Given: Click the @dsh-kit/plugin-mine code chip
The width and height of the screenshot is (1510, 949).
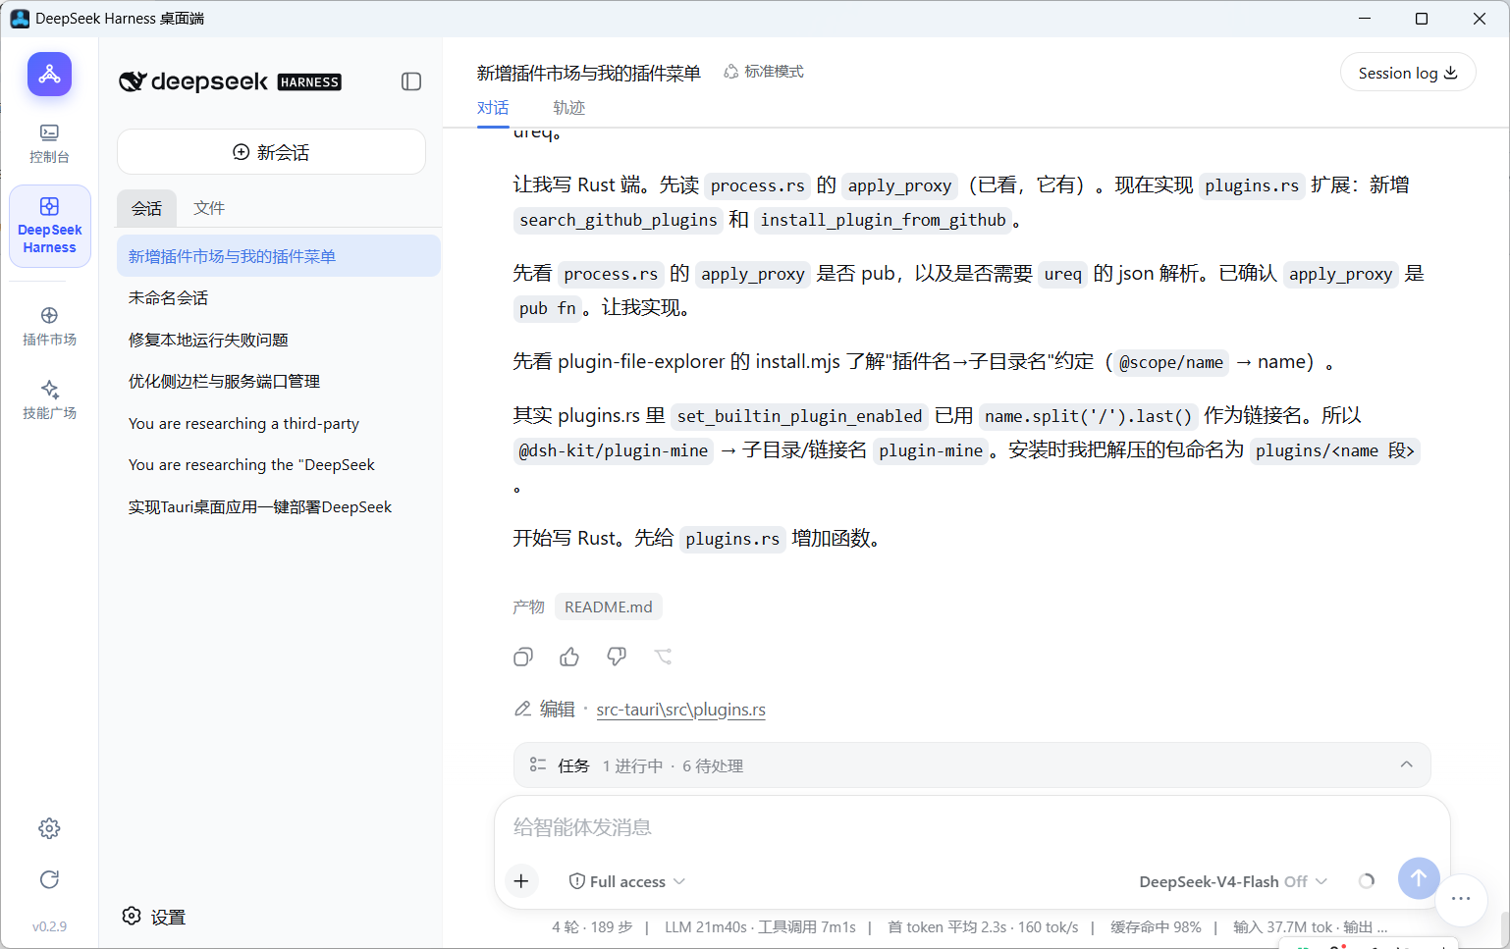Looking at the screenshot, I should pos(614,450).
